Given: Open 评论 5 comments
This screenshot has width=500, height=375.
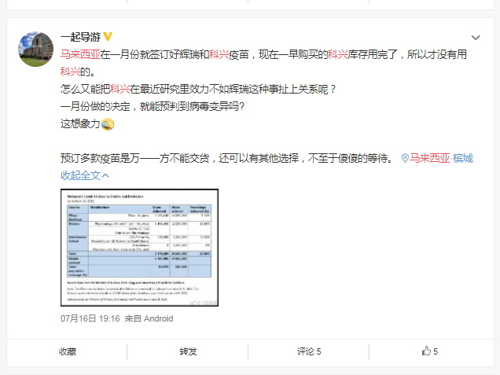Looking at the screenshot, I should (309, 351).
